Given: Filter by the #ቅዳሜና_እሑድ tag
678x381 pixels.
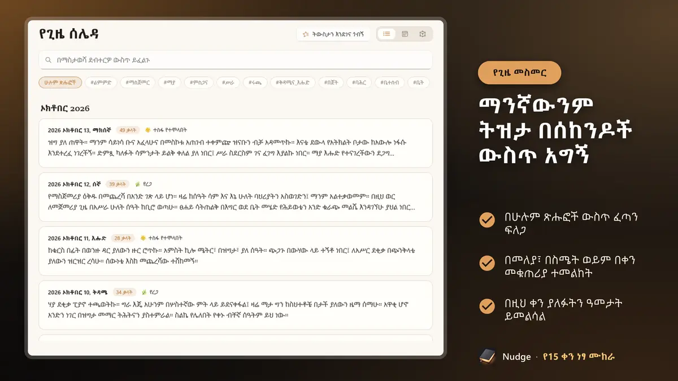Looking at the screenshot, I should pyautogui.click(x=293, y=82).
